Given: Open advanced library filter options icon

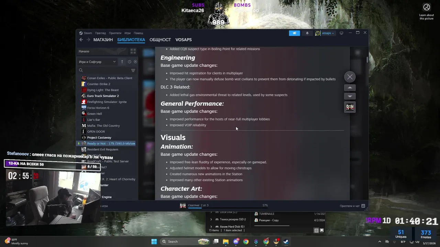Looking at the screenshot, I should (133, 70).
